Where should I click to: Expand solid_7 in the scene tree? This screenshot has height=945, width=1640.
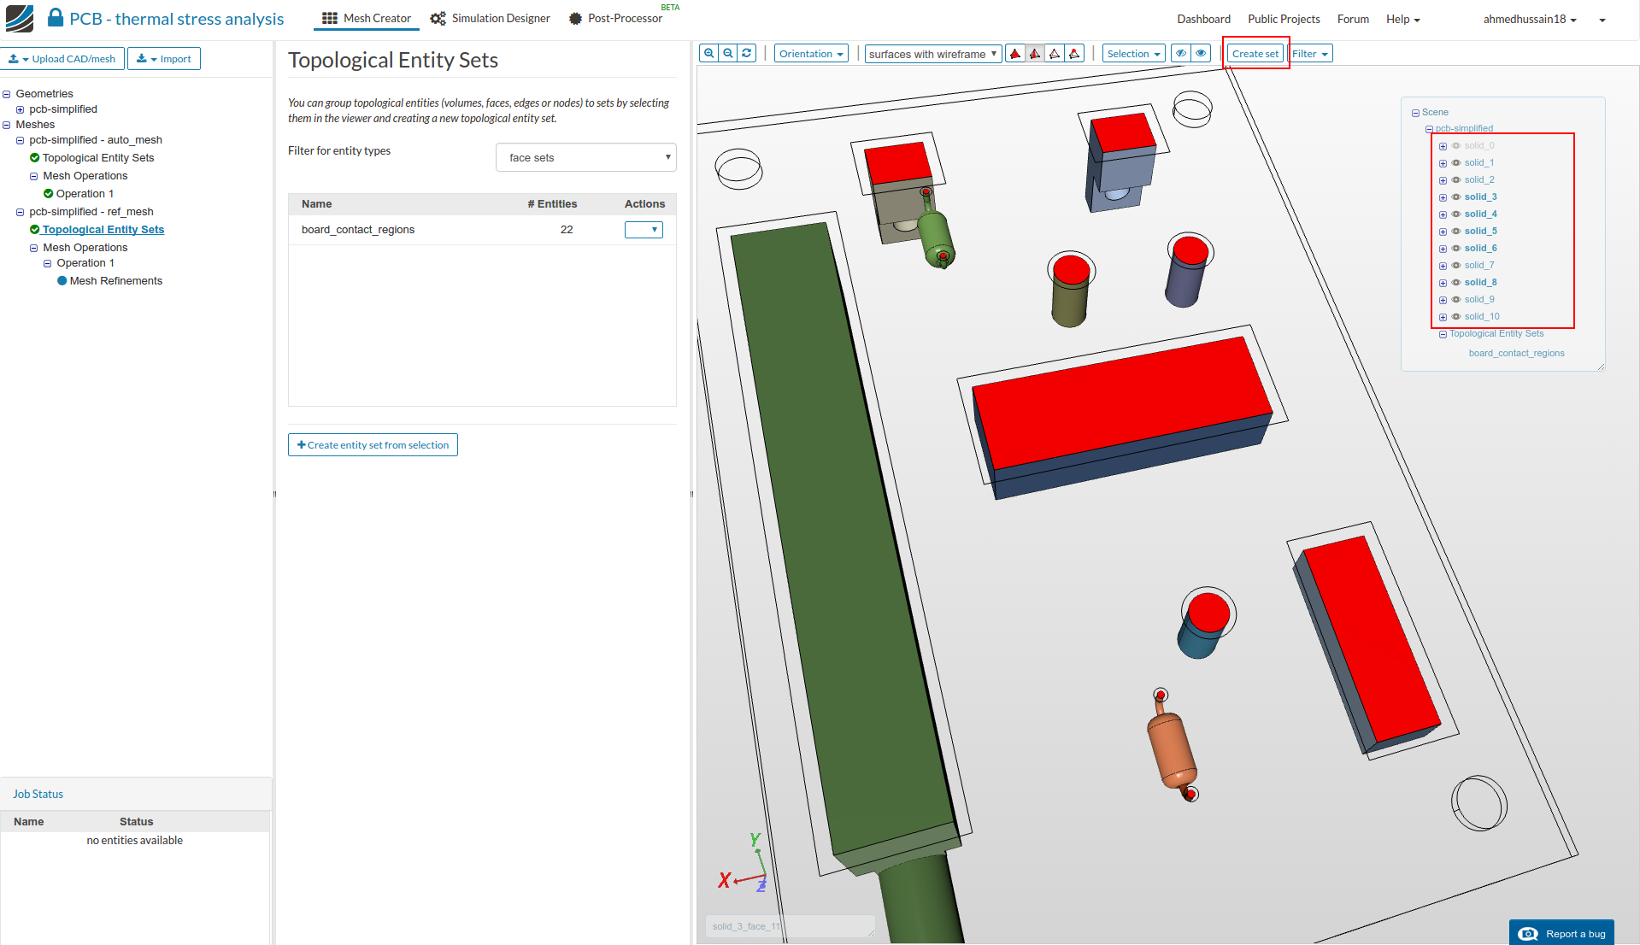coord(1443,266)
